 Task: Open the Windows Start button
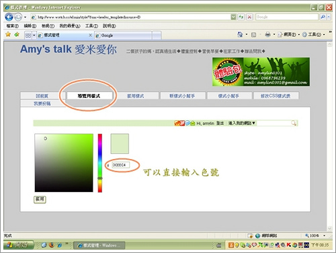click(18, 245)
